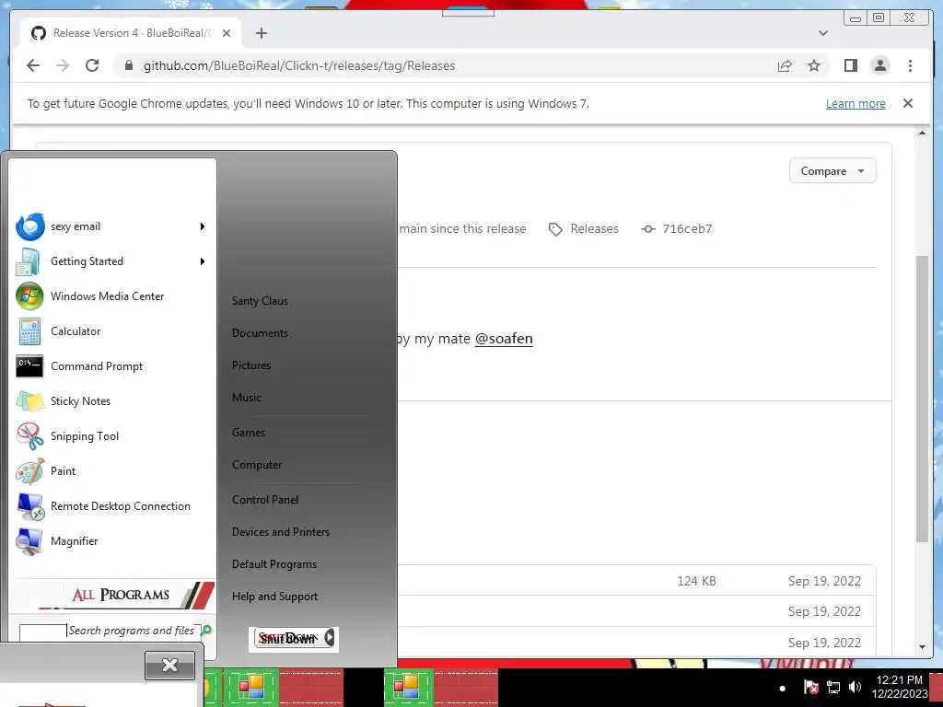Image resolution: width=943 pixels, height=707 pixels.
Task: Click the Search programs and files box
Action: pos(111,631)
